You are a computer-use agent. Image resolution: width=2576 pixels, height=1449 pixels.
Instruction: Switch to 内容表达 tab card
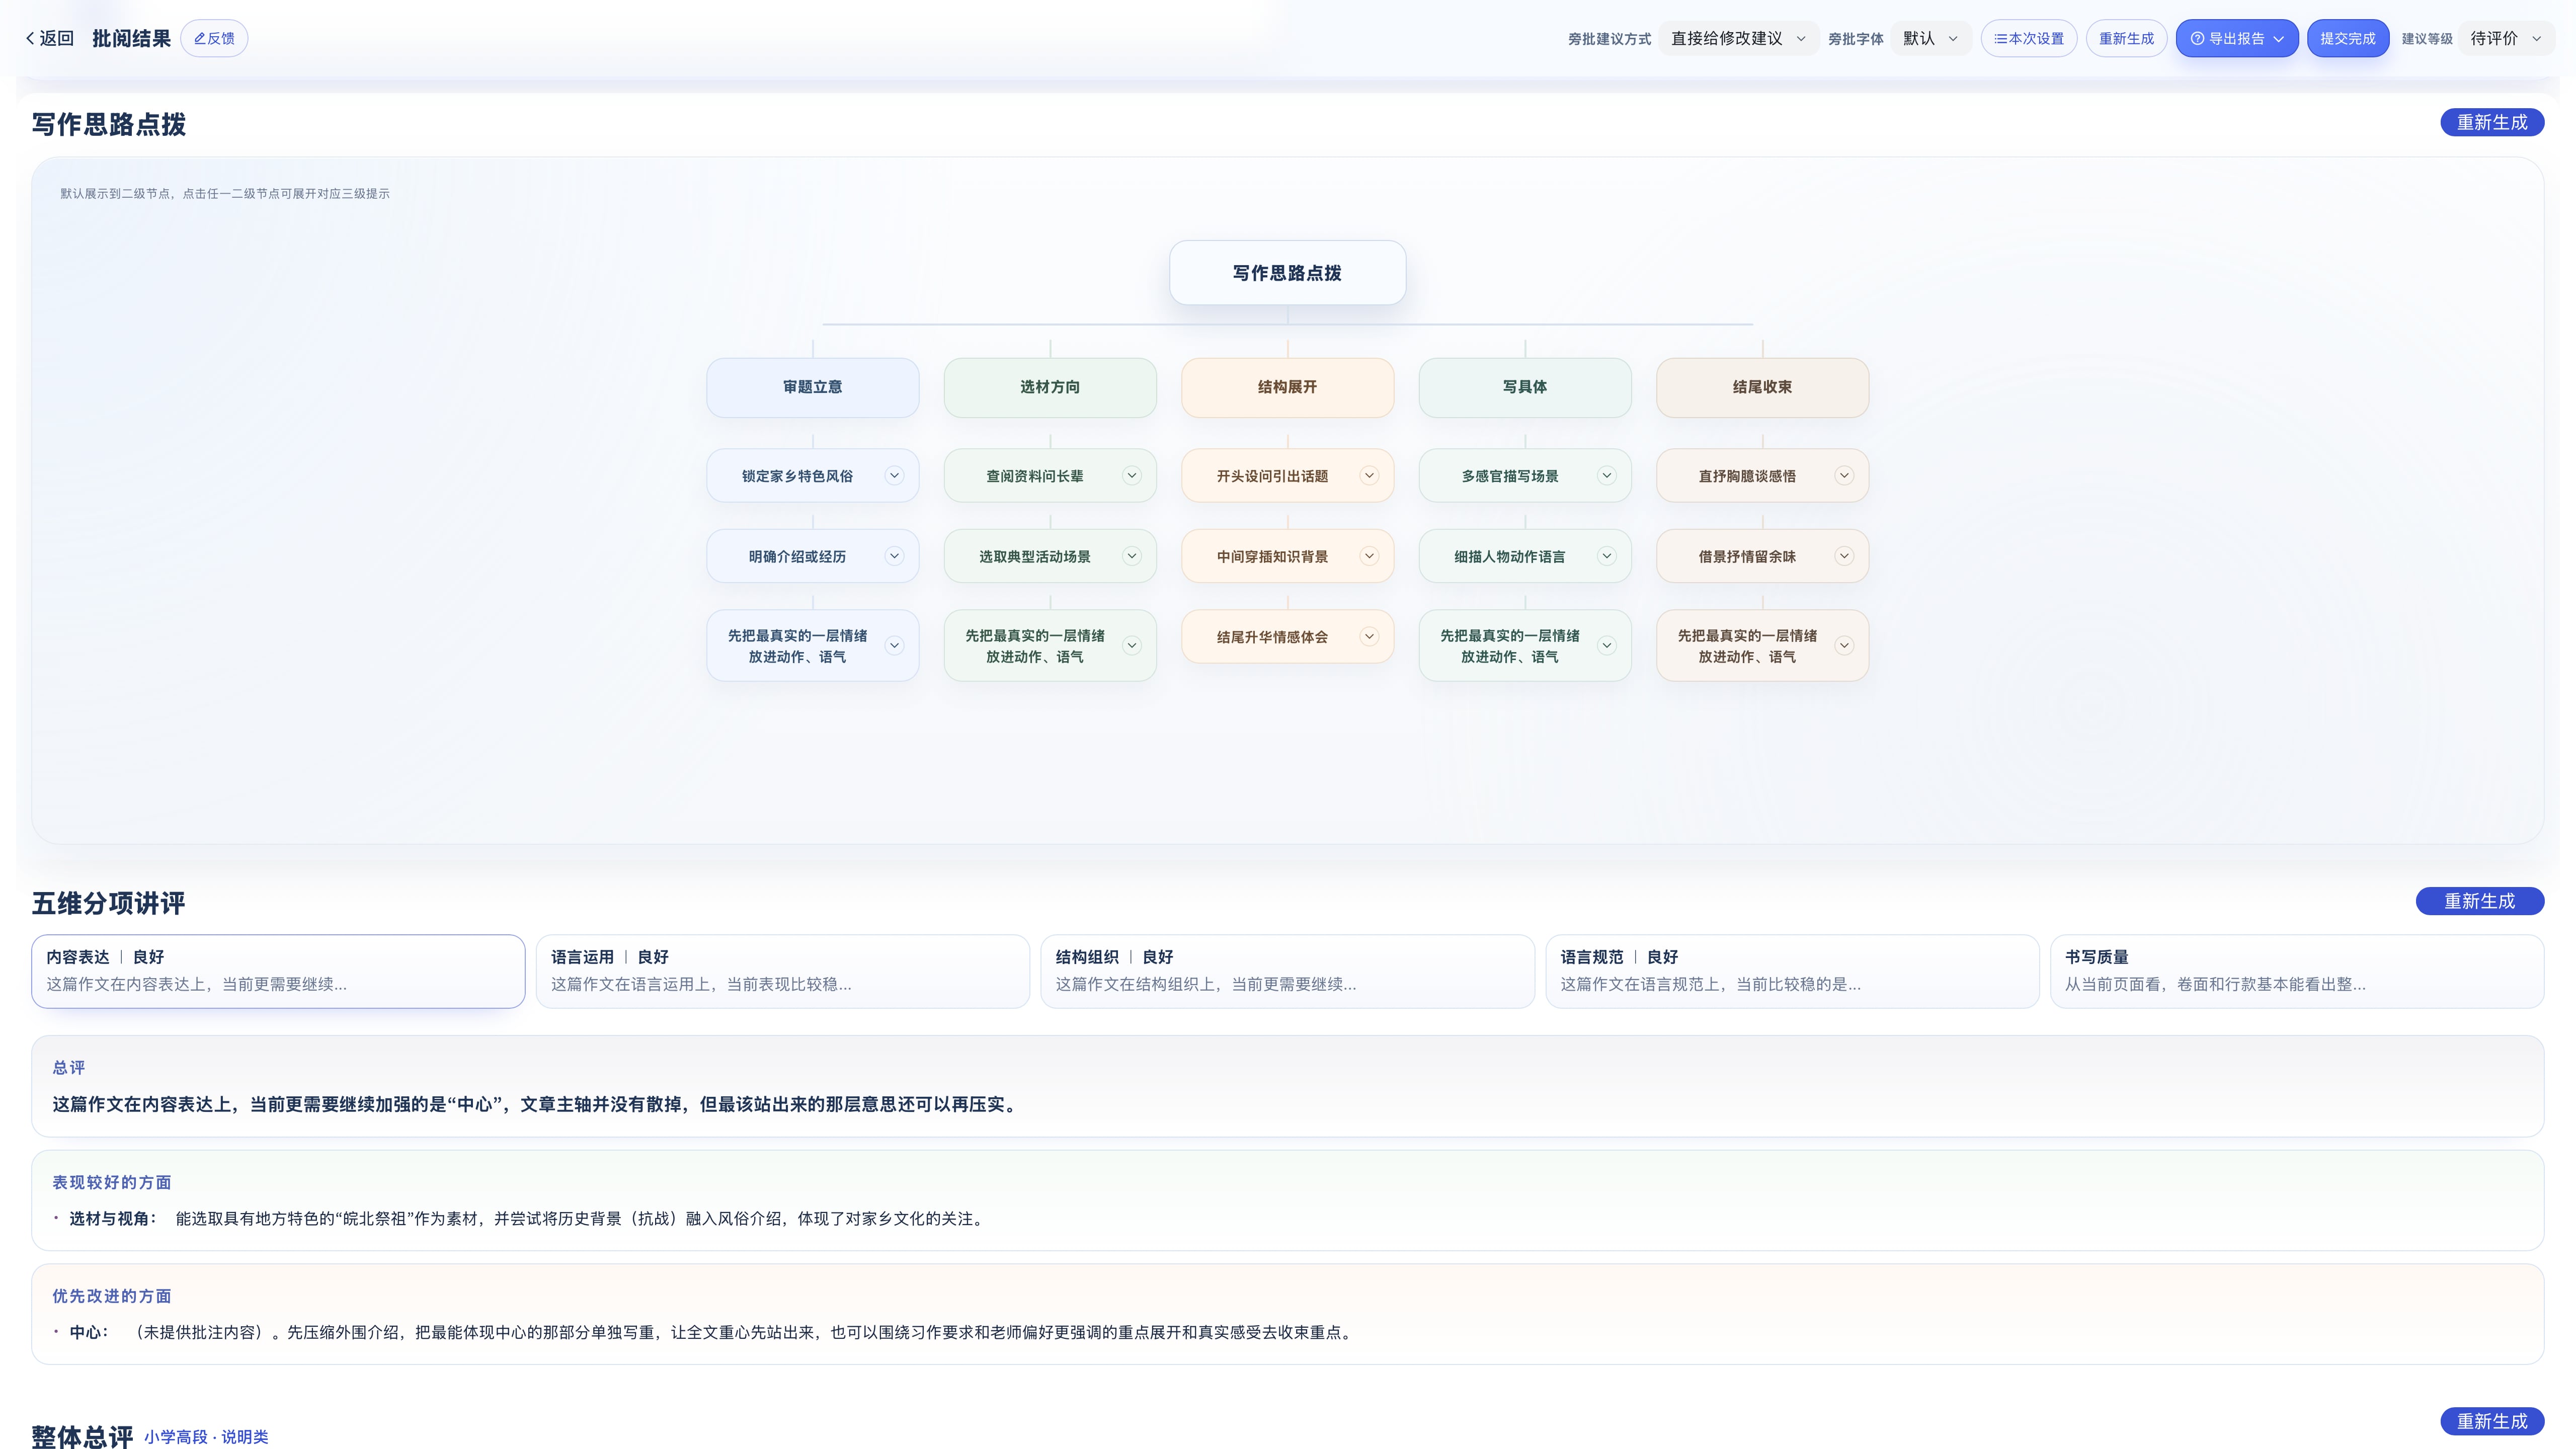[x=278, y=971]
